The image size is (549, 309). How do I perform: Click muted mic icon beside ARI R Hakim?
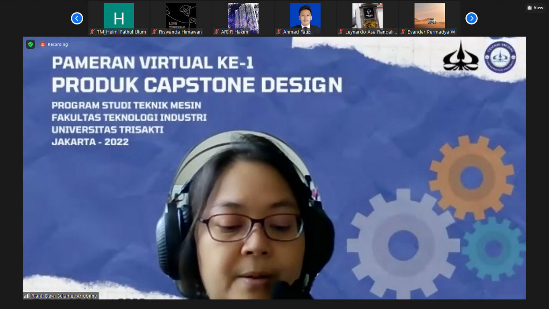[217, 32]
